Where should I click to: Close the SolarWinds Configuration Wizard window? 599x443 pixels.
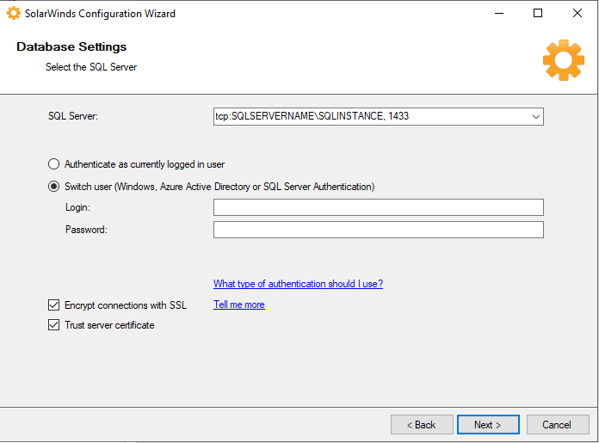point(577,14)
